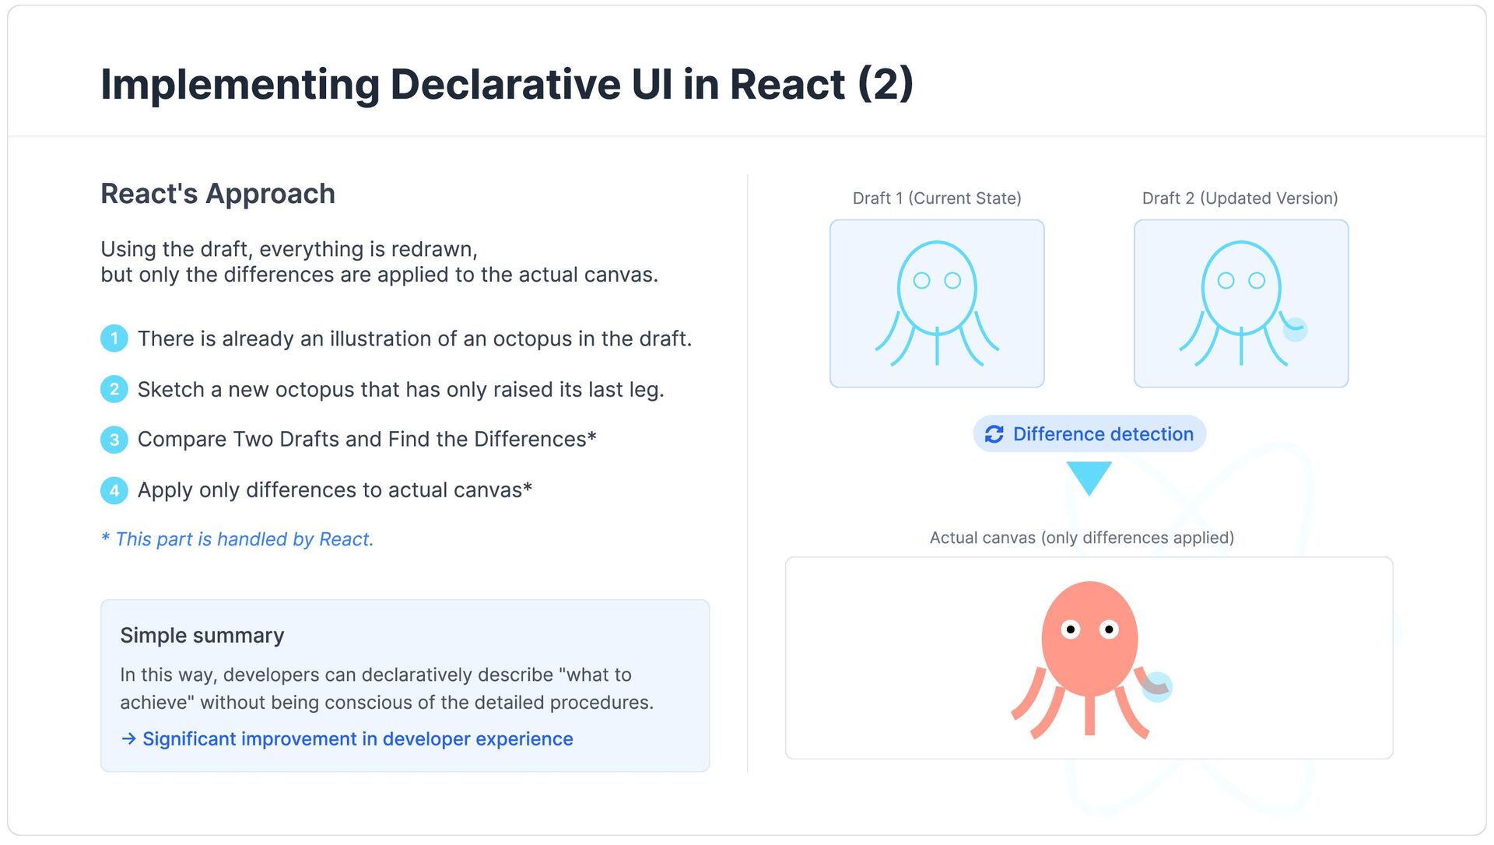Click the text 'but only the differences are applied'
Screen dimensions: 1494x845
click(x=379, y=275)
